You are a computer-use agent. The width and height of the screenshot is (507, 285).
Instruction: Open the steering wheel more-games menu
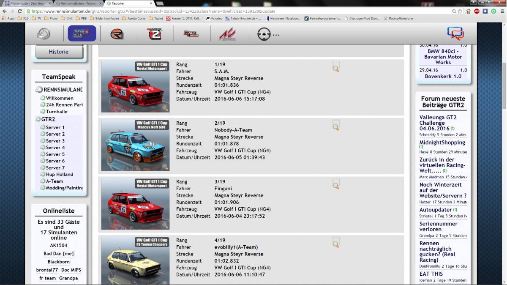click(x=269, y=34)
